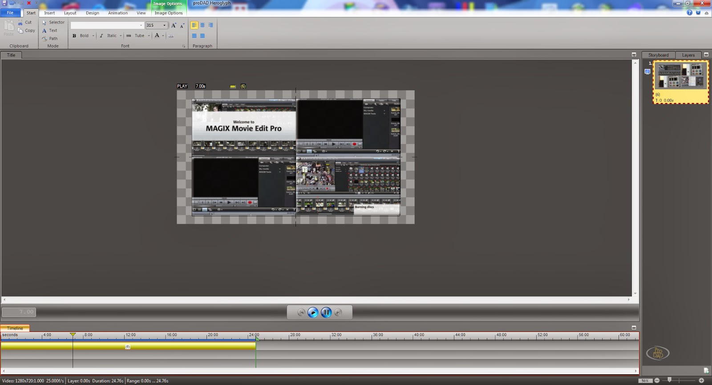
Task: Switch to the View ribbon tab
Action: (x=141, y=13)
